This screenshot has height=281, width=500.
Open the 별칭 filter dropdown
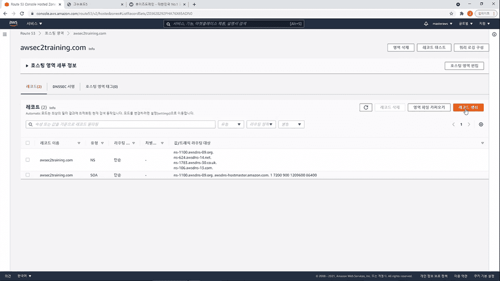[x=291, y=124]
